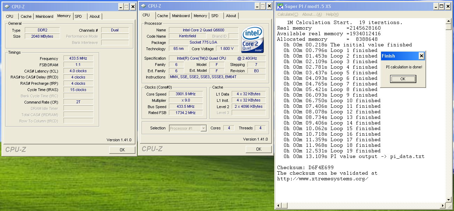The image size is (454, 211).
Task: Click the Instructions MMX, SSE list field
Action: 217,77
